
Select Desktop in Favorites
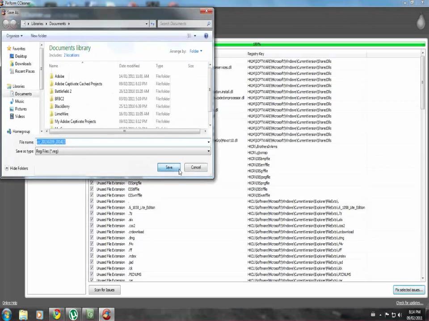18,56
